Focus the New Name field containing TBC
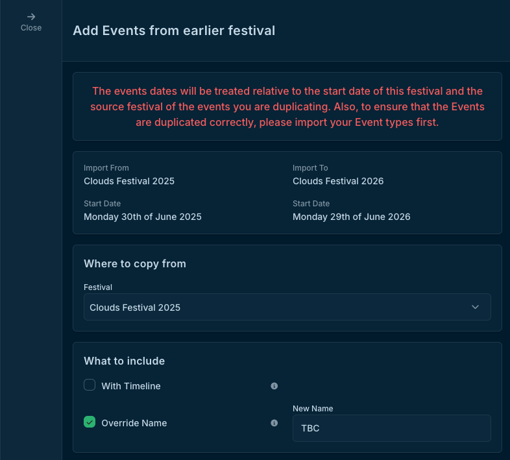510x460 pixels. pos(391,429)
